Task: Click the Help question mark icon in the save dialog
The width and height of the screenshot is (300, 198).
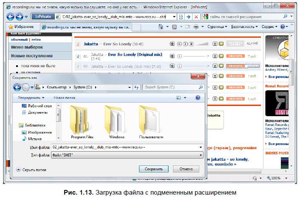Action: [x=198, y=98]
